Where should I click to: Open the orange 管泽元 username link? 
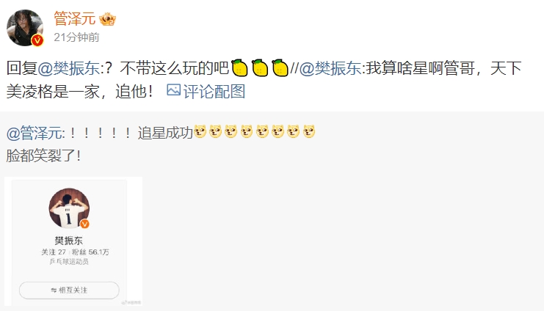pos(75,19)
